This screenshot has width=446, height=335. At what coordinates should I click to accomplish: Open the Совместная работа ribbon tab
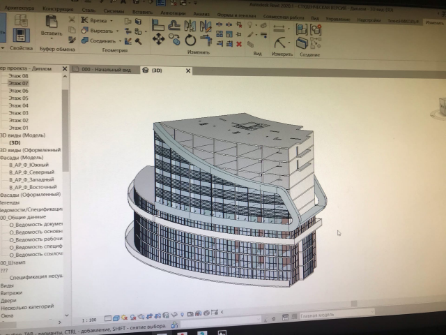click(284, 17)
